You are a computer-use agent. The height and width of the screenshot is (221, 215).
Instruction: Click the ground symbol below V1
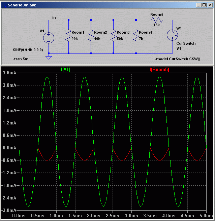pyautogui.click(x=49, y=58)
